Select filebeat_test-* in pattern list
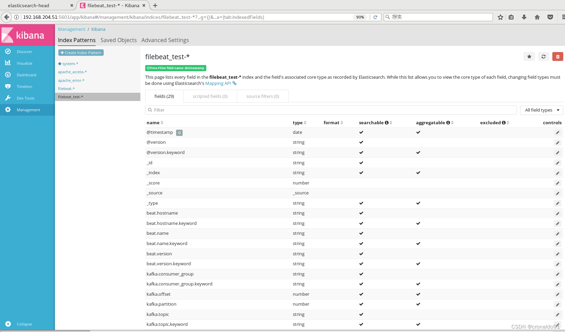 pyautogui.click(x=97, y=97)
